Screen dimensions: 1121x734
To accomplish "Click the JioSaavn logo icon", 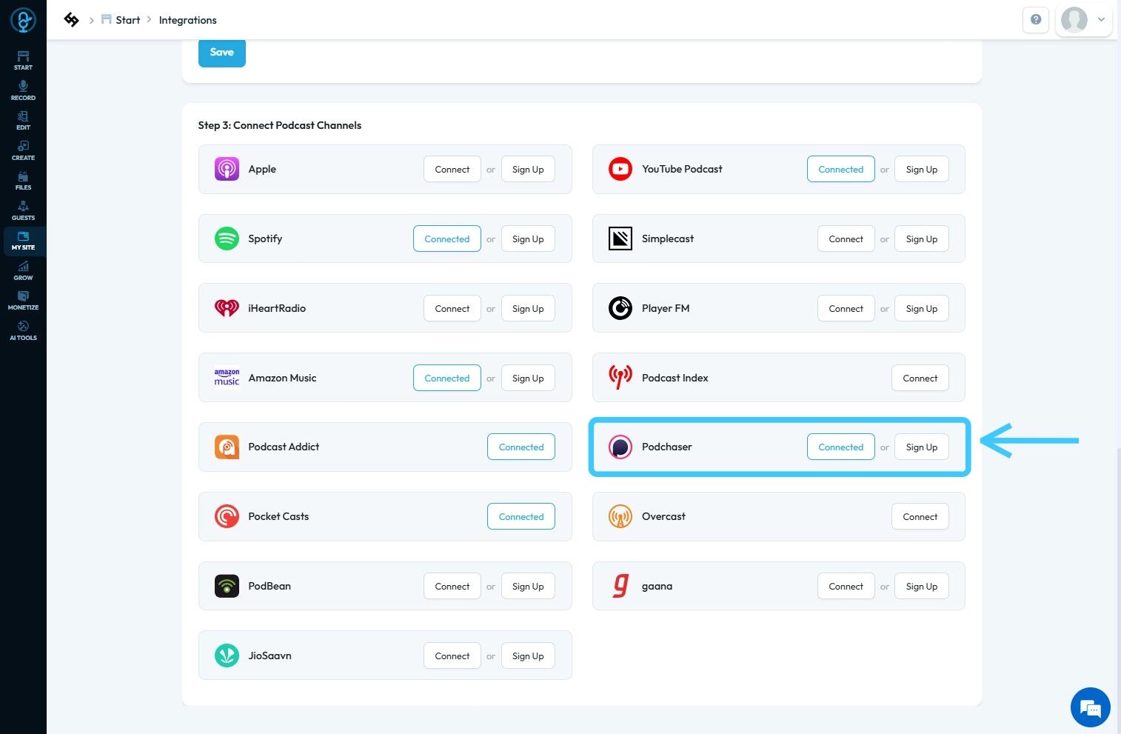I will click(227, 655).
